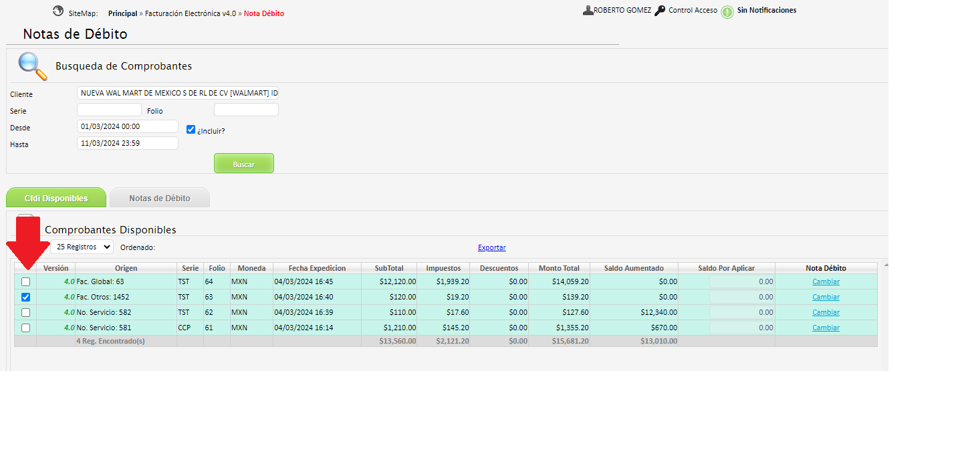Click Principal in the breadcrumb
This screenshot has width=958, height=476.
click(x=122, y=13)
